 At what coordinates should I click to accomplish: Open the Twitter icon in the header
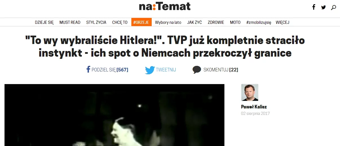323,7
